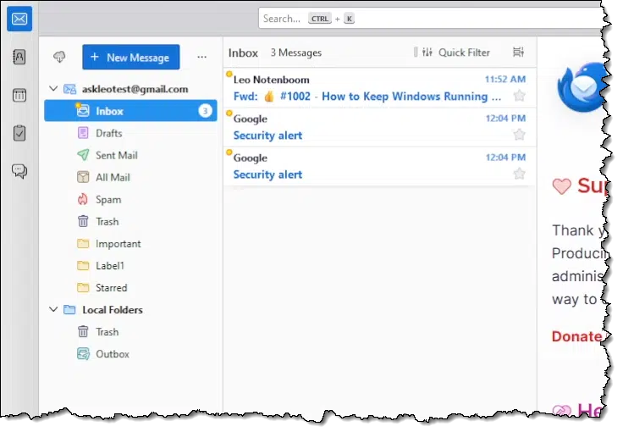This screenshot has height=432, width=623.
Task: Open the Starred folder
Action: (130, 288)
